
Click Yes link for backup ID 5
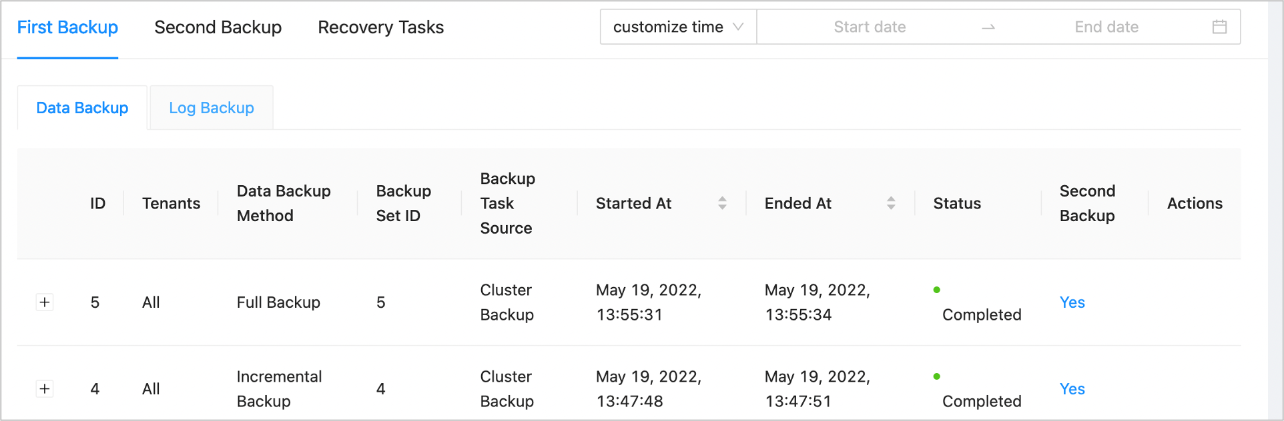click(x=1072, y=302)
